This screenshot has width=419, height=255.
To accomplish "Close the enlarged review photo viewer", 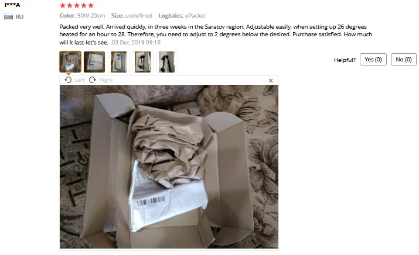I will pyautogui.click(x=271, y=80).
